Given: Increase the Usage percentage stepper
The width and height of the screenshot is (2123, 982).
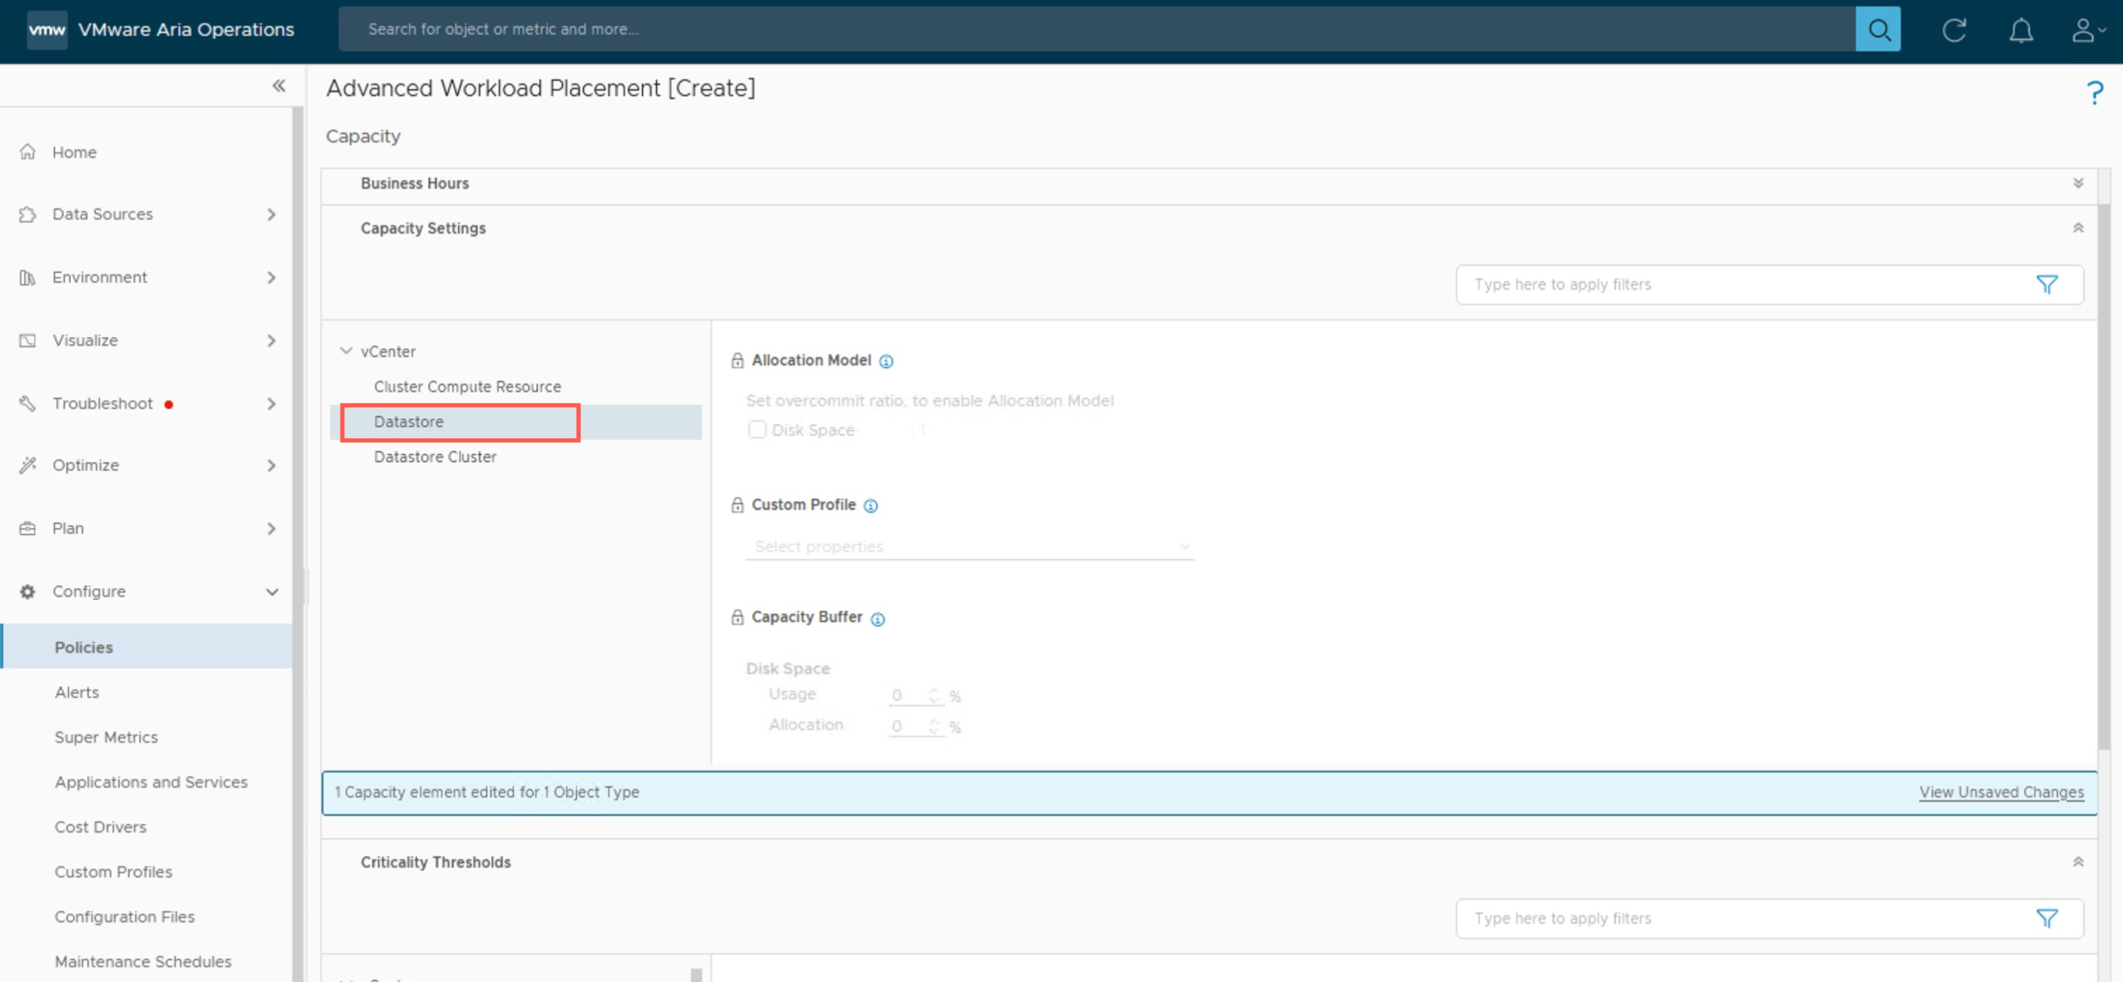Looking at the screenshot, I should [934, 691].
